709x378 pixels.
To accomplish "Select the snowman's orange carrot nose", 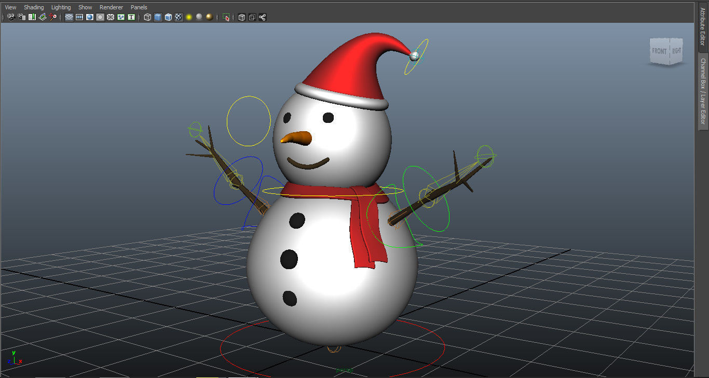I will (x=296, y=138).
